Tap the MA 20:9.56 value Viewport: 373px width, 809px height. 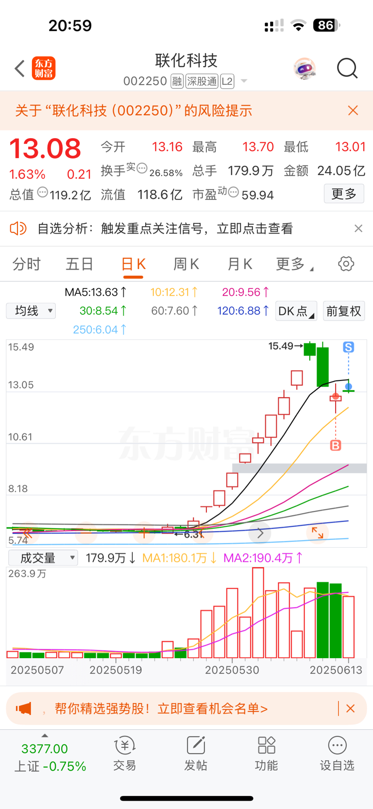point(246,292)
